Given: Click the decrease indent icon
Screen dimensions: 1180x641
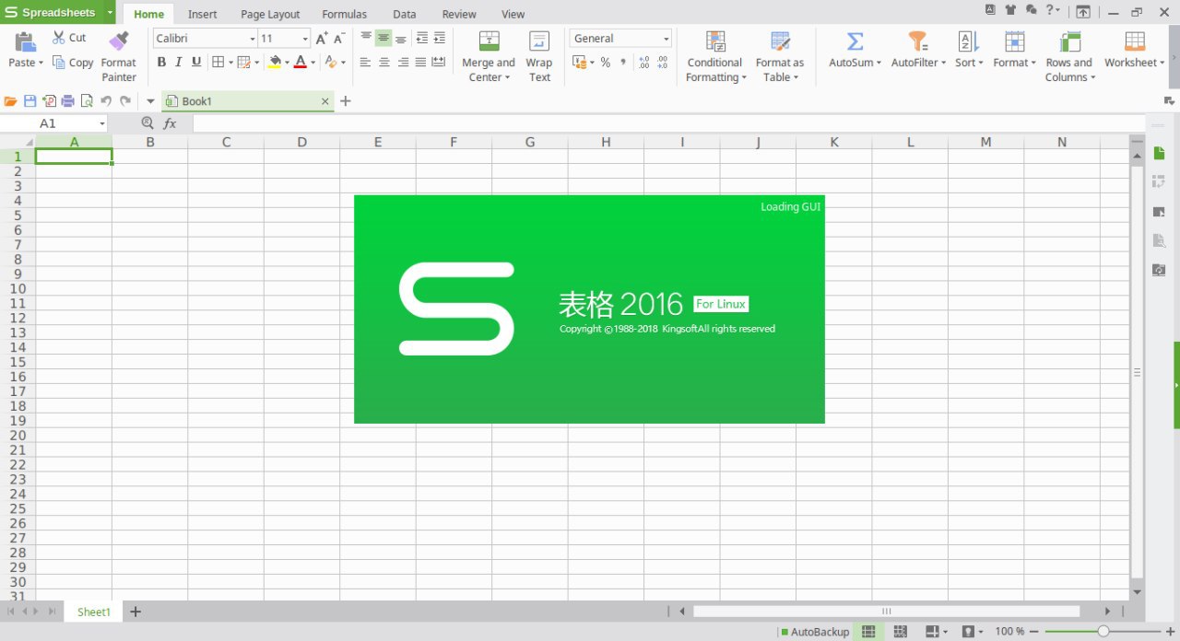Looking at the screenshot, I should [x=421, y=38].
